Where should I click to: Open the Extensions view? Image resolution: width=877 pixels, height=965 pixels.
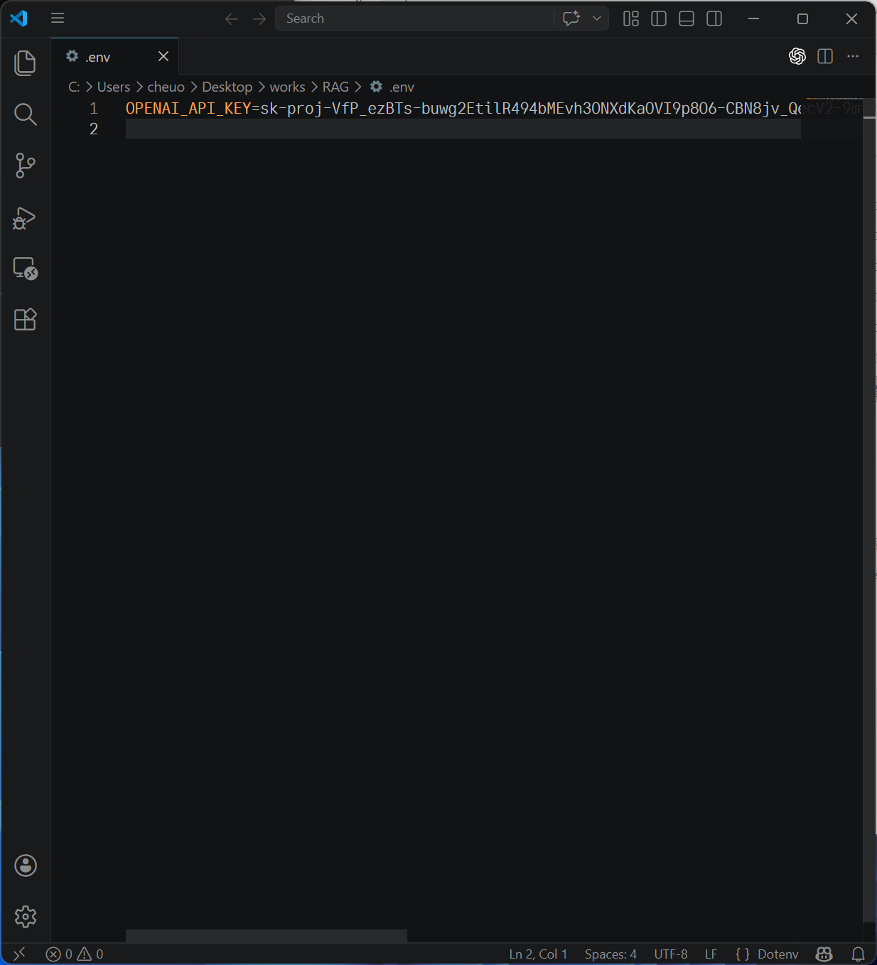(x=25, y=320)
